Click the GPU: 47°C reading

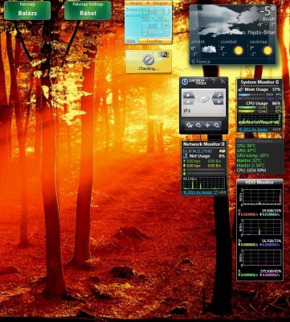[246, 151]
